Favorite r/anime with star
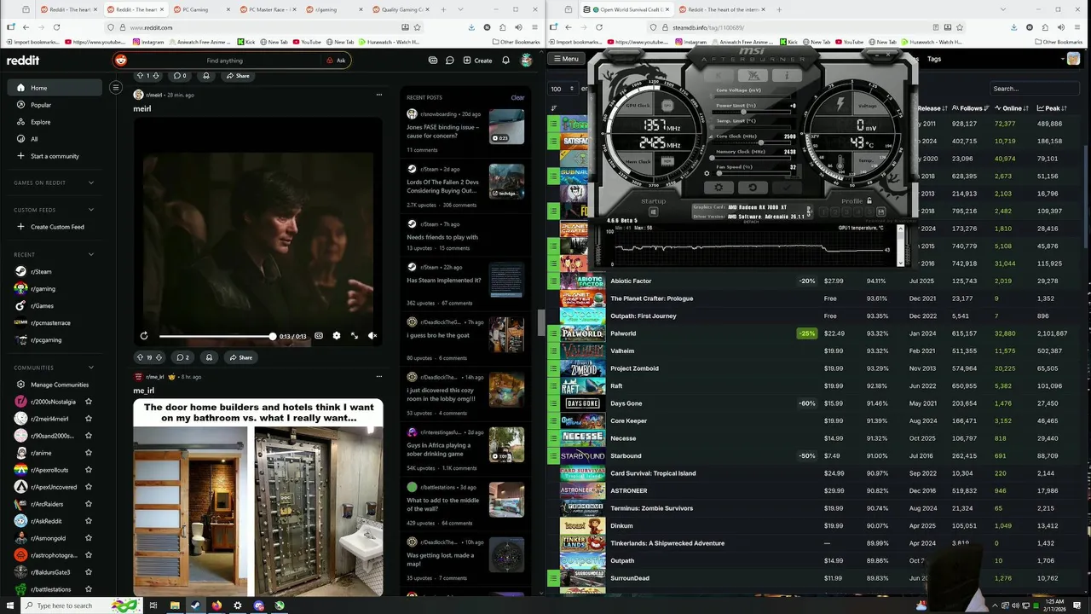 click(89, 453)
